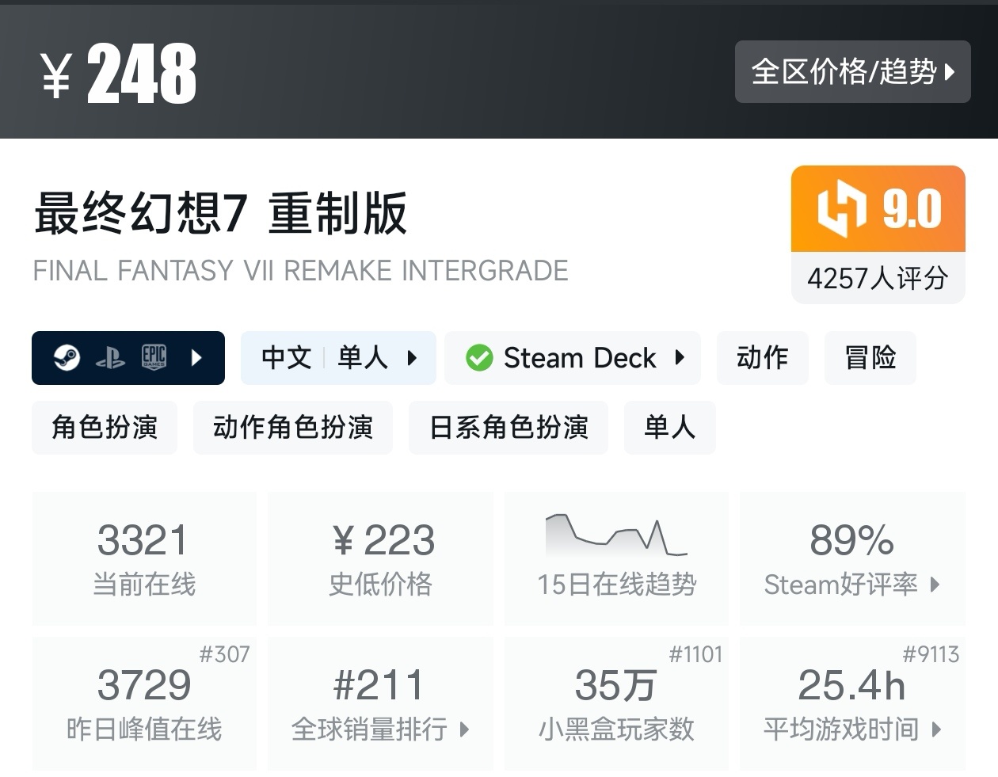Open 全区价格/趋势 regional pricing

pos(852,72)
